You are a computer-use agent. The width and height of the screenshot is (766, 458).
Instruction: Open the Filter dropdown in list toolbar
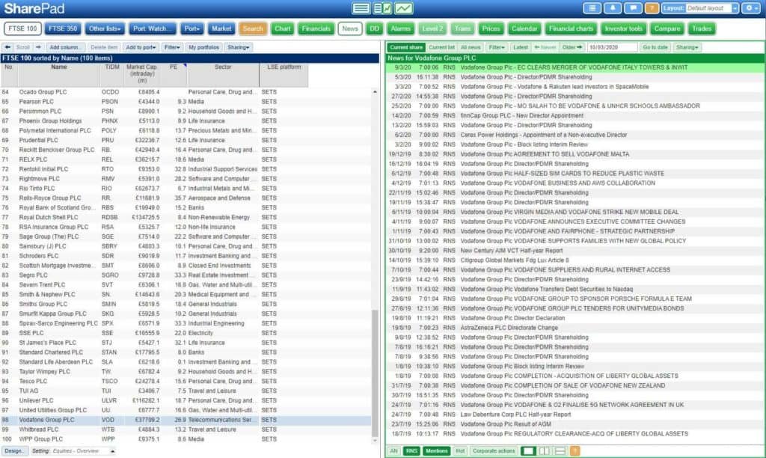point(172,47)
